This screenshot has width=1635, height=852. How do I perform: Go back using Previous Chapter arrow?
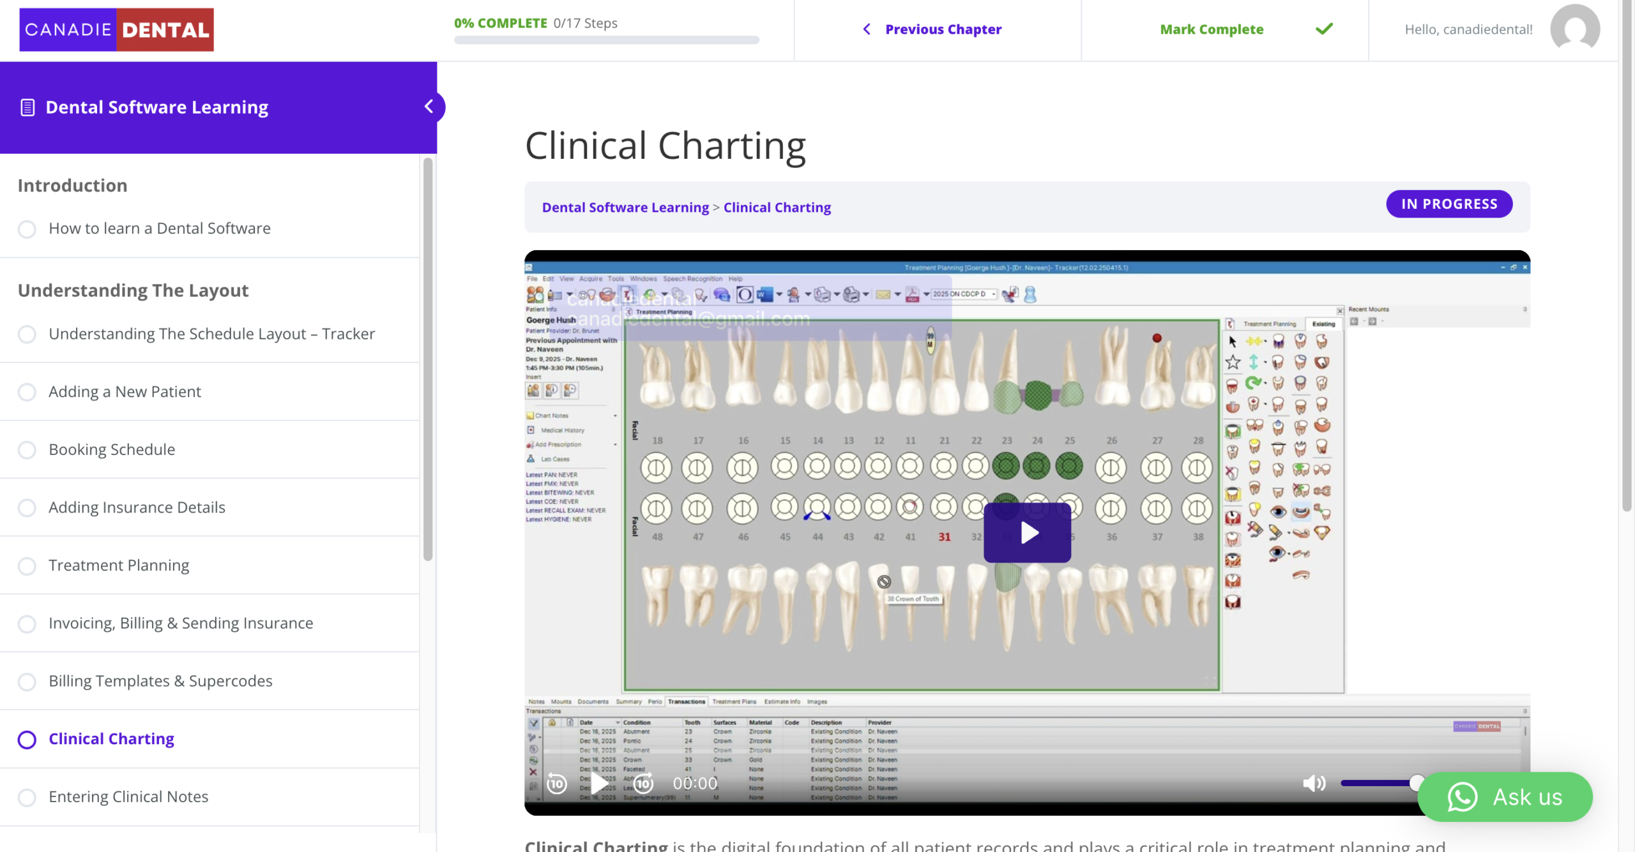pyautogui.click(x=867, y=29)
